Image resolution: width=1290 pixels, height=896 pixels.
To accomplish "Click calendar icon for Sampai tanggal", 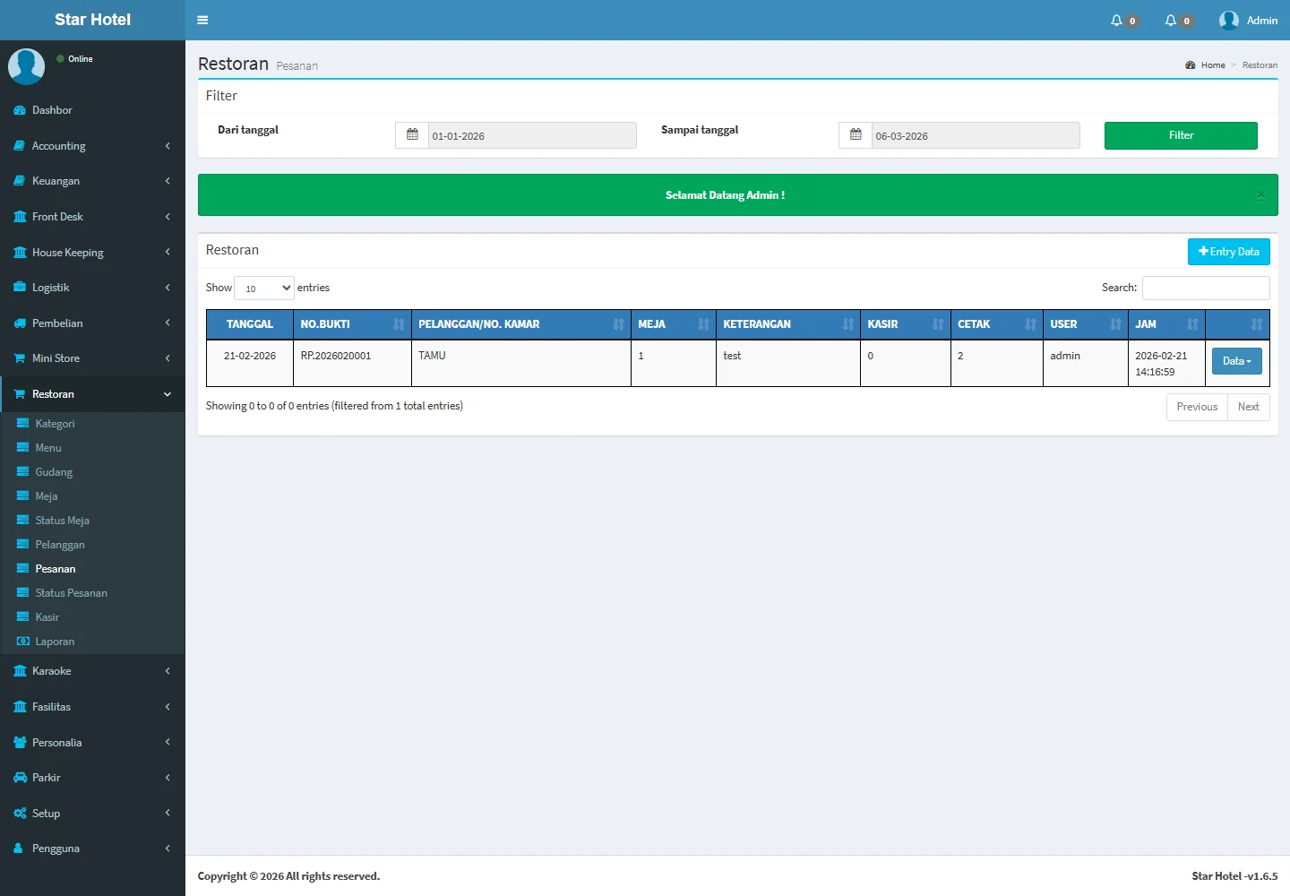I will (856, 135).
